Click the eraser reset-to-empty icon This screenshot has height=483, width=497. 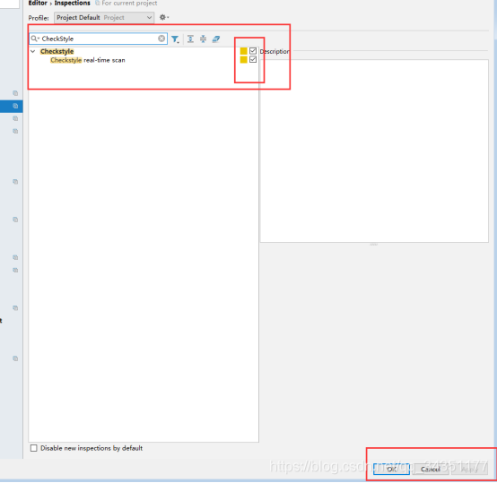[216, 39]
